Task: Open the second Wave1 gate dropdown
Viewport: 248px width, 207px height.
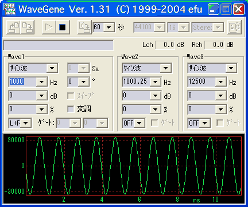Action: pos(102,123)
